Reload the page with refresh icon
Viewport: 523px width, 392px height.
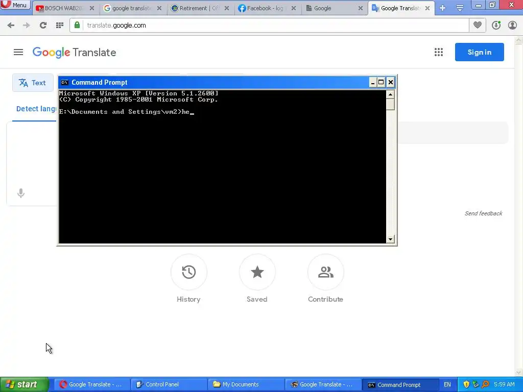pyautogui.click(x=43, y=26)
